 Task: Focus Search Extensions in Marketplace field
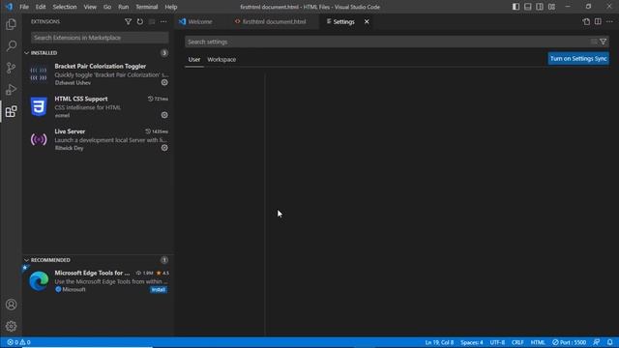click(x=100, y=38)
